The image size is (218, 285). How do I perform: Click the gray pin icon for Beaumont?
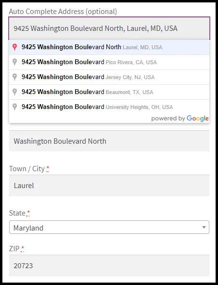(15, 92)
